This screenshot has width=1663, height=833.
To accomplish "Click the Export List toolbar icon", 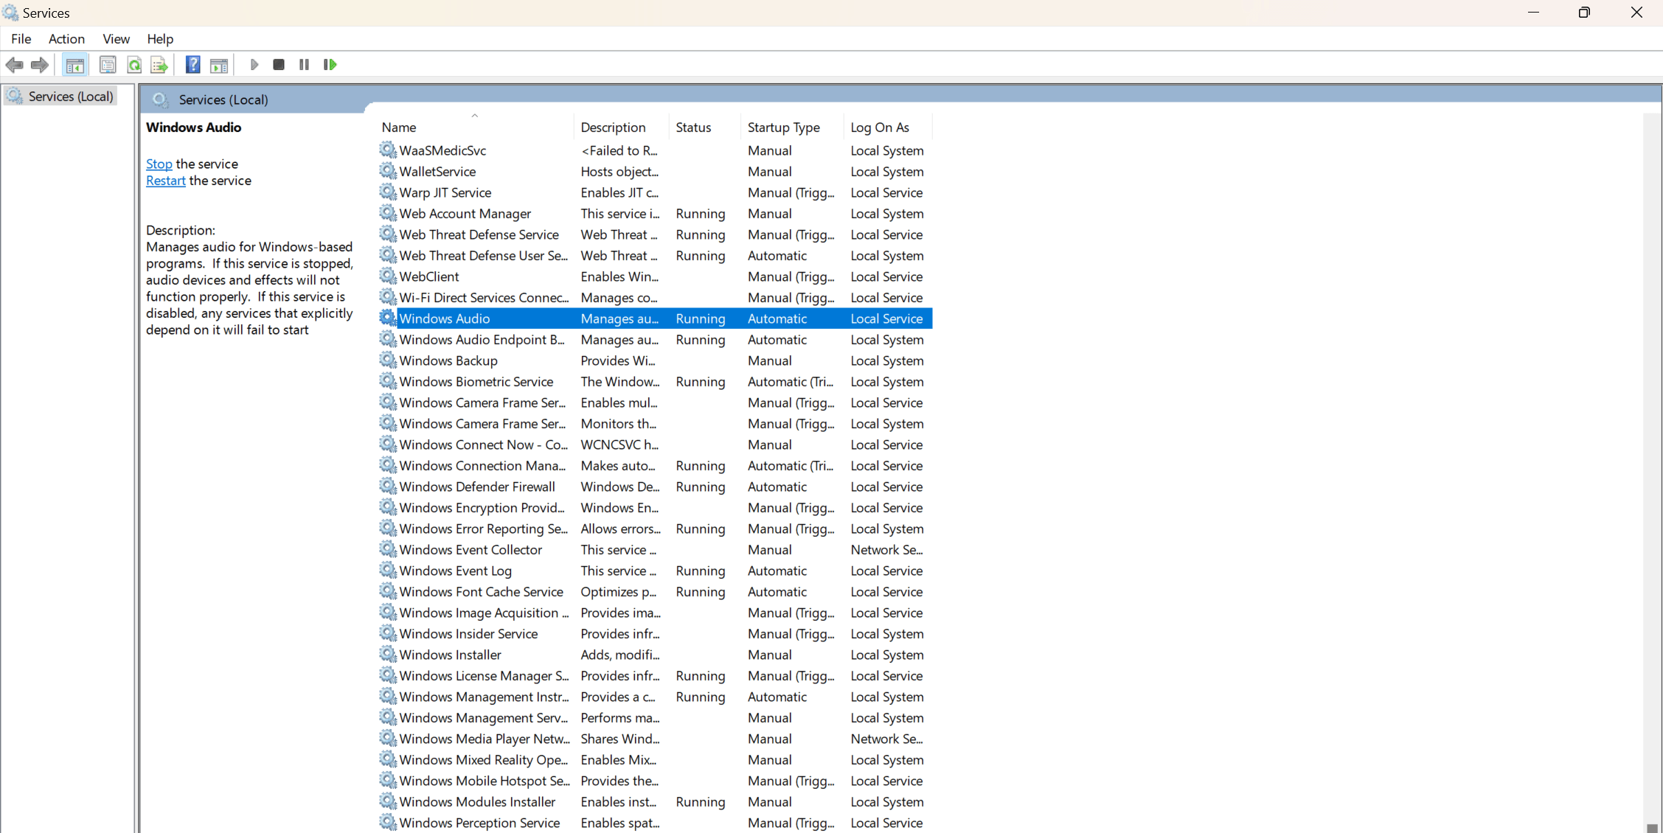I will click(x=159, y=65).
